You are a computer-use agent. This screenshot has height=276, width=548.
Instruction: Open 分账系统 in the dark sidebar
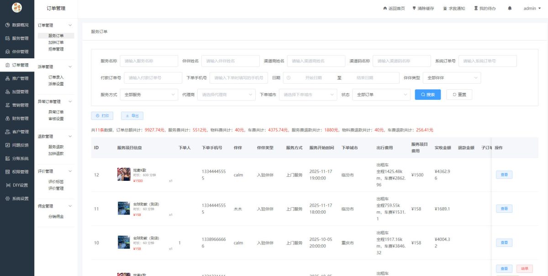tap(17, 158)
